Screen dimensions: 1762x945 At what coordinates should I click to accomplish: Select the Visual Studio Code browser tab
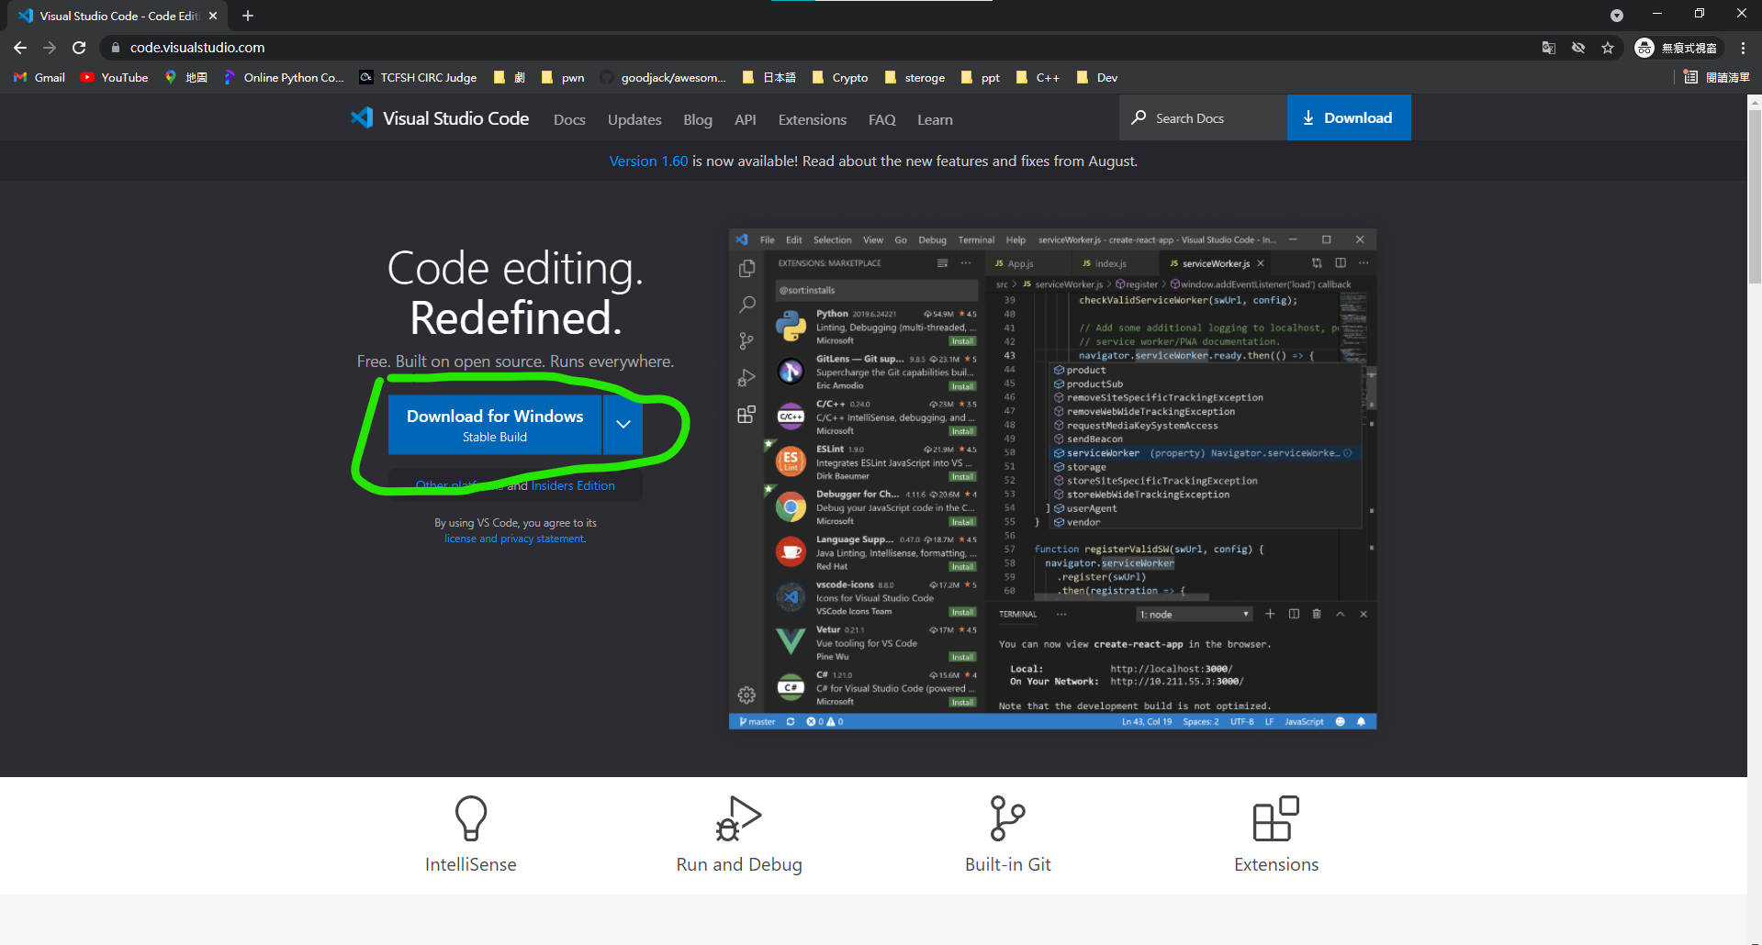tap(117, 16)
